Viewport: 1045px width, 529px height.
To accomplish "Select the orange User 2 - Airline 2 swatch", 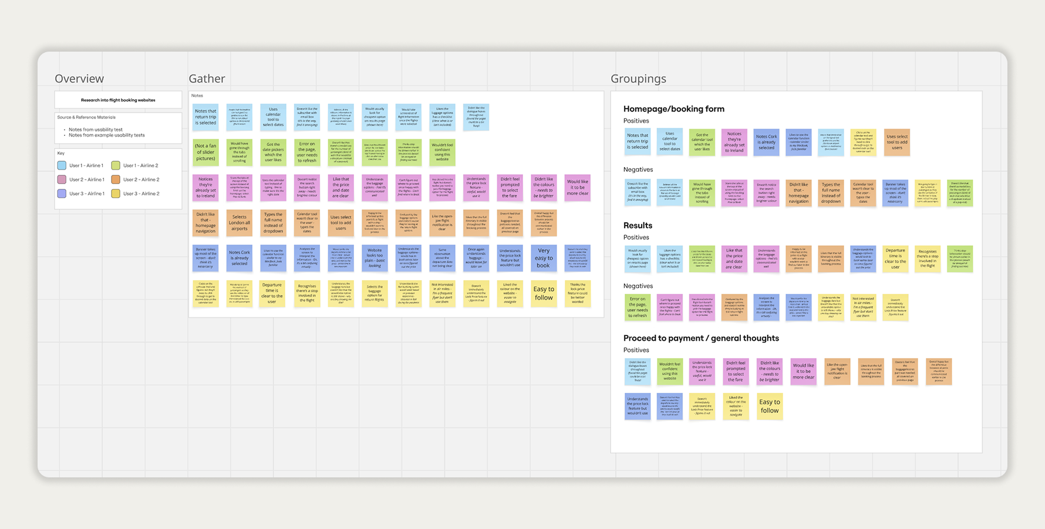I will (116, 179).
